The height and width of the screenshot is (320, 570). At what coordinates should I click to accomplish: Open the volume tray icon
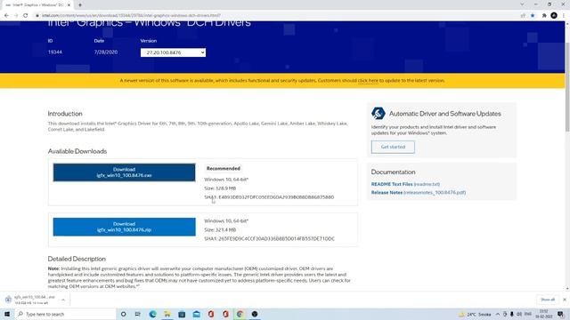(x=519, y=314)
